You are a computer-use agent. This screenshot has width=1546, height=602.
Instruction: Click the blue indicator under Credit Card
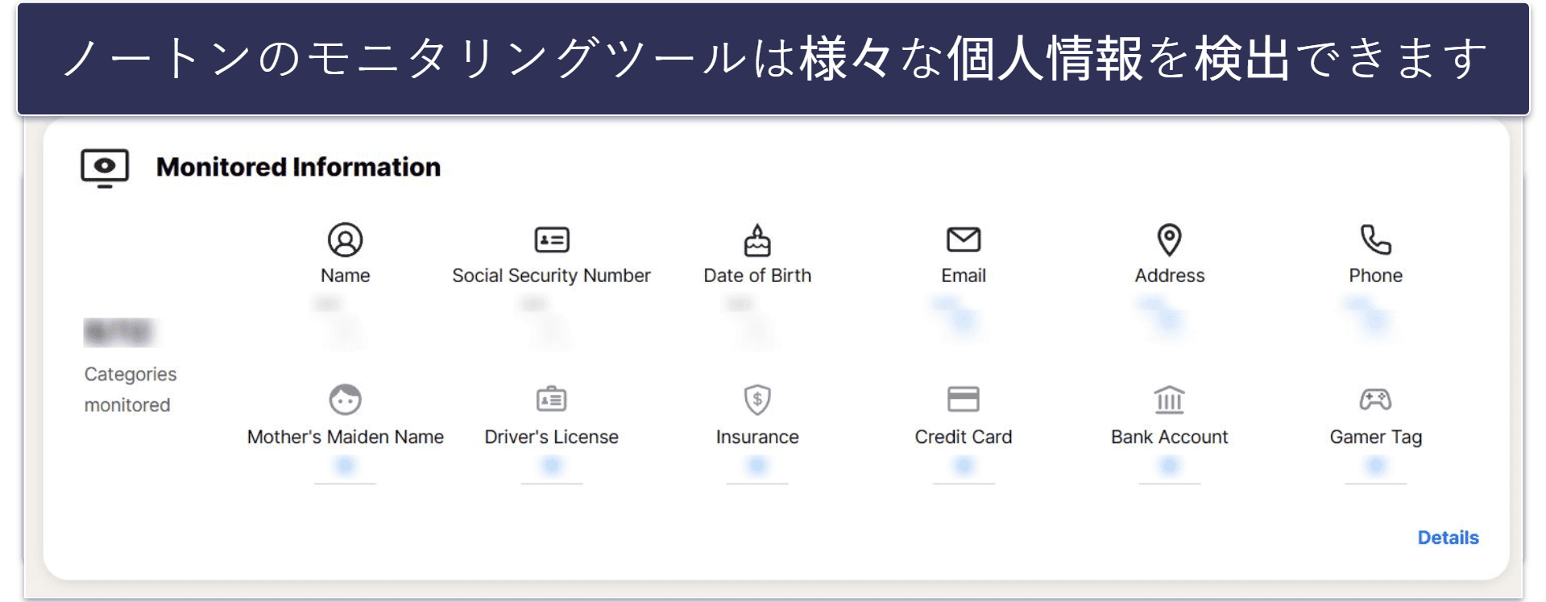click(x=964, y=466)
